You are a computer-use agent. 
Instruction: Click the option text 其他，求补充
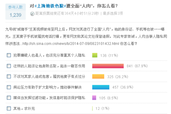coord(24,108)
